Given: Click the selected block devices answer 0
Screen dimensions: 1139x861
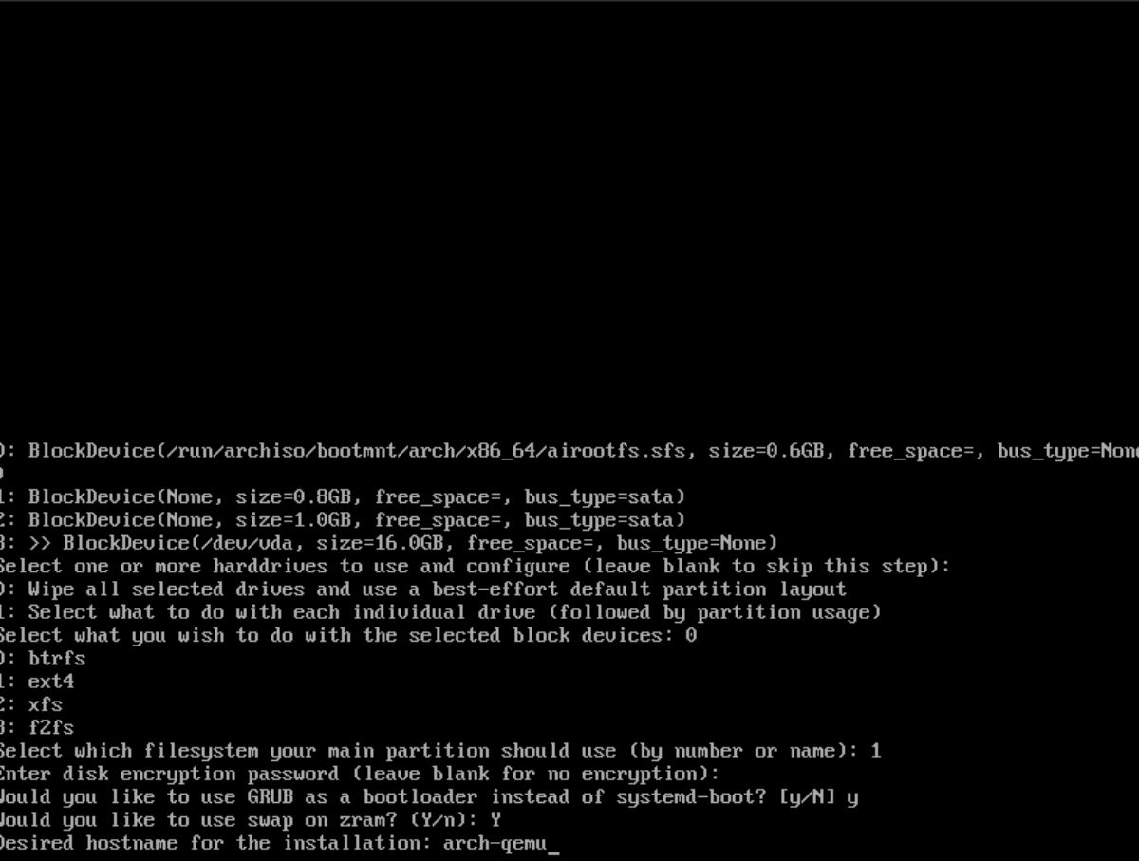Looking at the screenshot, I should (691, 635).
